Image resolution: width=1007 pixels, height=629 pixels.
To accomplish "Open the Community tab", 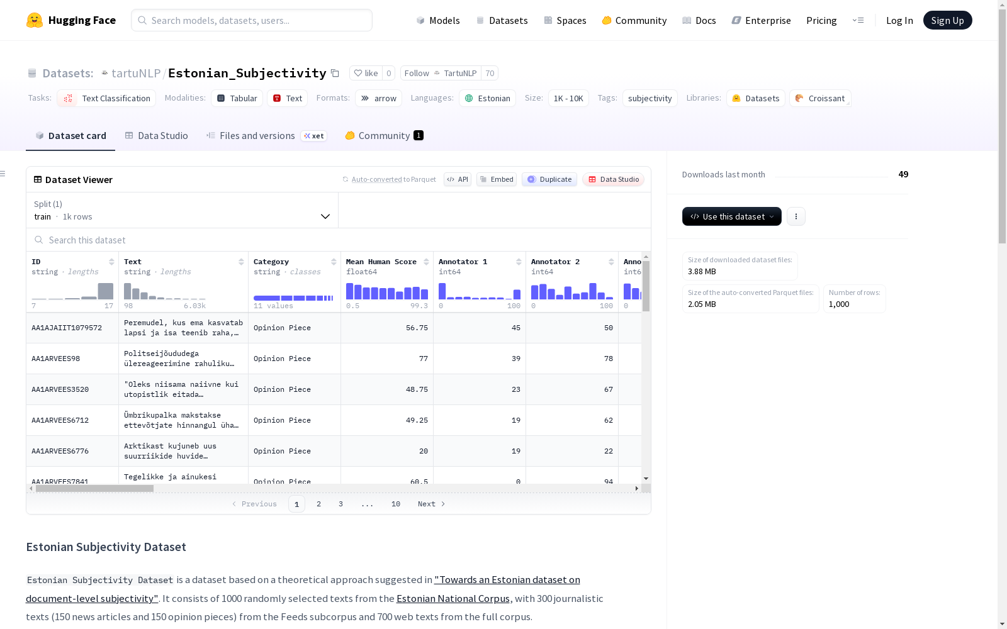I will [x=384, y=136].
